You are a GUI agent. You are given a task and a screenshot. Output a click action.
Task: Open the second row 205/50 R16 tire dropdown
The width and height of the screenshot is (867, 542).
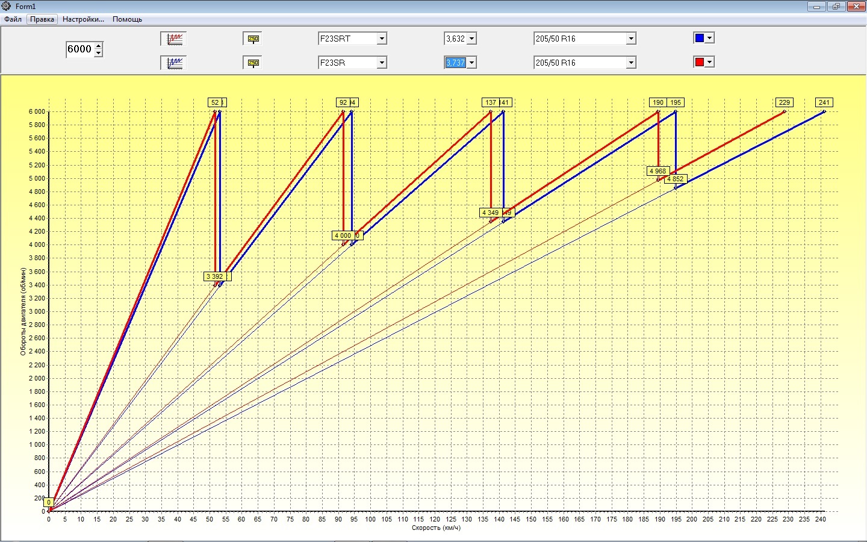point(630,63)
